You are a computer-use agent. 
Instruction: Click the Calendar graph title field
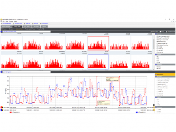click(26, 72)
